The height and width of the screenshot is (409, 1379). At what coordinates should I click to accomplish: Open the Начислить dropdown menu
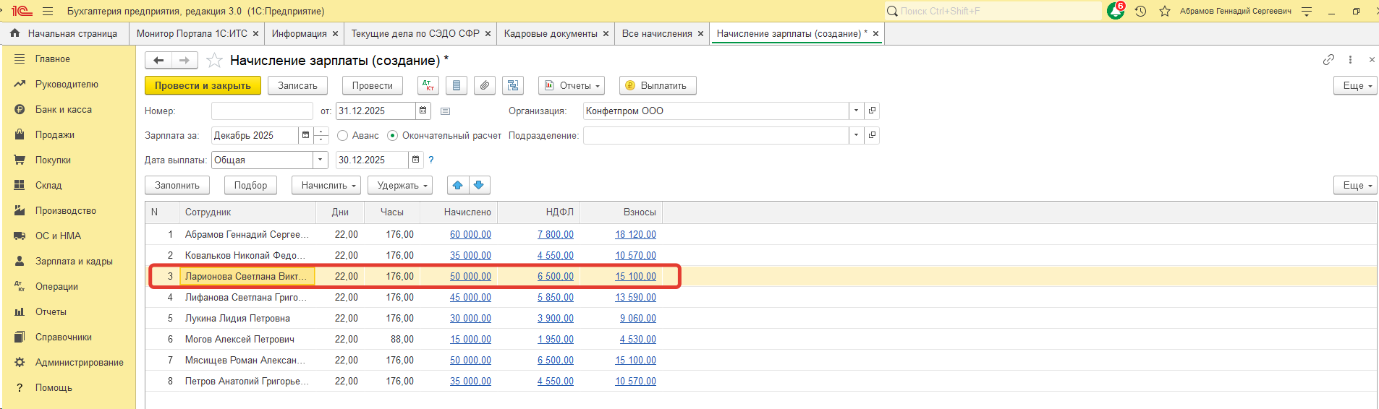click(x=329, y=185)
